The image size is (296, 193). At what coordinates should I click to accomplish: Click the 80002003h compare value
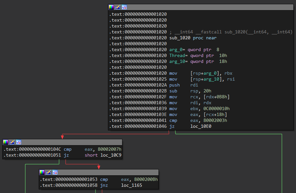tap(215, 121)
